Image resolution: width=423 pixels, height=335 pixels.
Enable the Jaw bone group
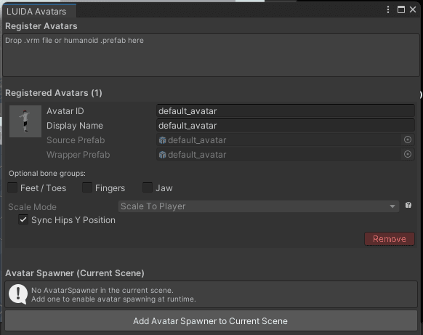pos(148,187)
